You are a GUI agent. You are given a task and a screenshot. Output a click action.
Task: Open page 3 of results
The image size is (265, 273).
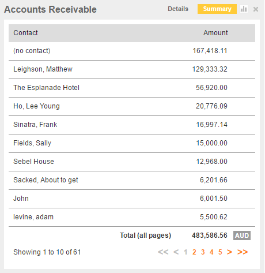click(x=203, y=252)
